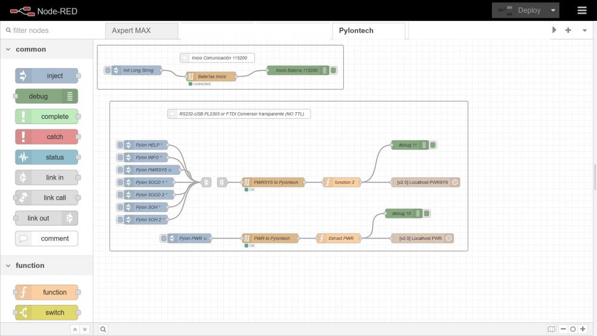Trigger the Pylon SOCD 1 inject button
The height and width of the screenshot is (336, 597).
tap(121, 182)
